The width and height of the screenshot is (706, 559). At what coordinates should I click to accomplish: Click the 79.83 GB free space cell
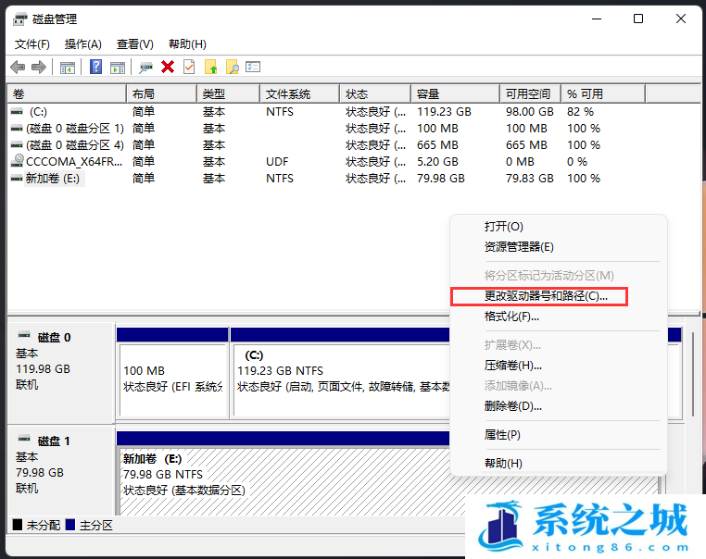point(530,179)
